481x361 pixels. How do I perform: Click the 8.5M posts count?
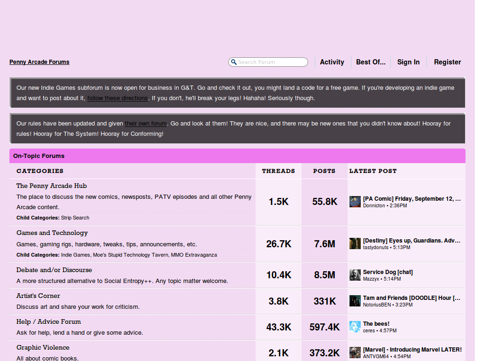(x=325, y=275)
